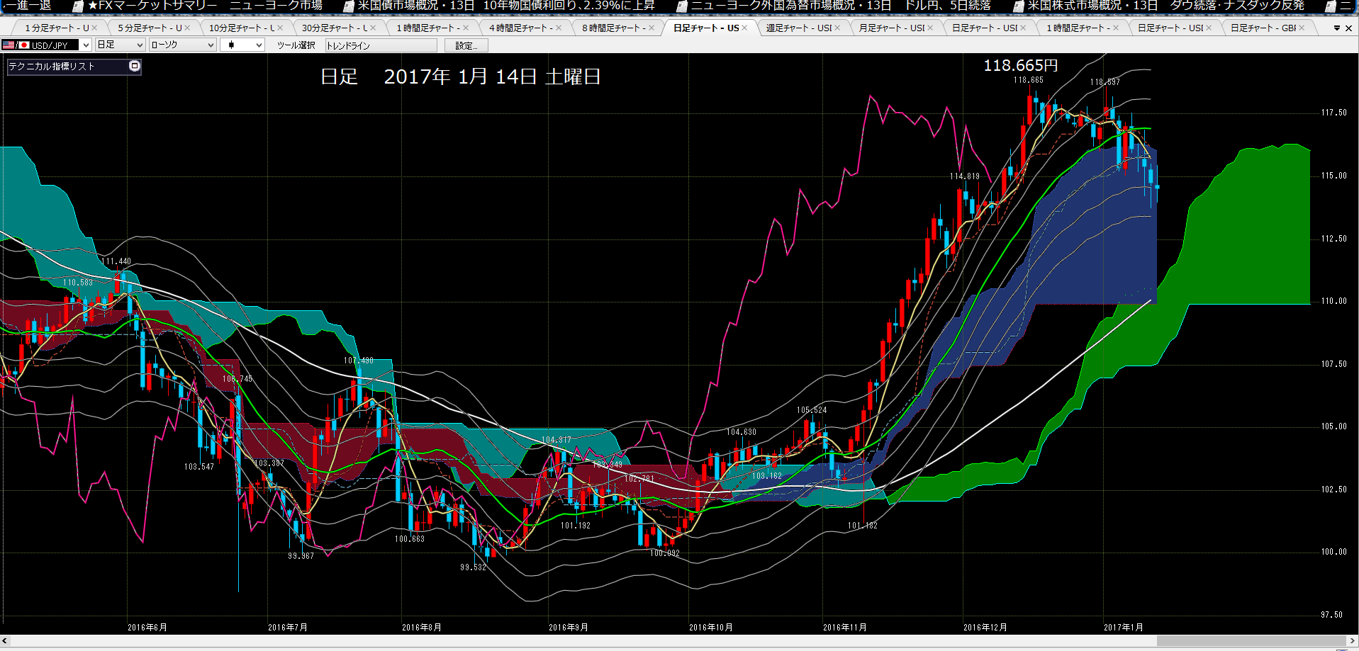This screenshot has height=651, width=1359.
Task: Click the 2016年6月 date axis label
Action: 147,628
